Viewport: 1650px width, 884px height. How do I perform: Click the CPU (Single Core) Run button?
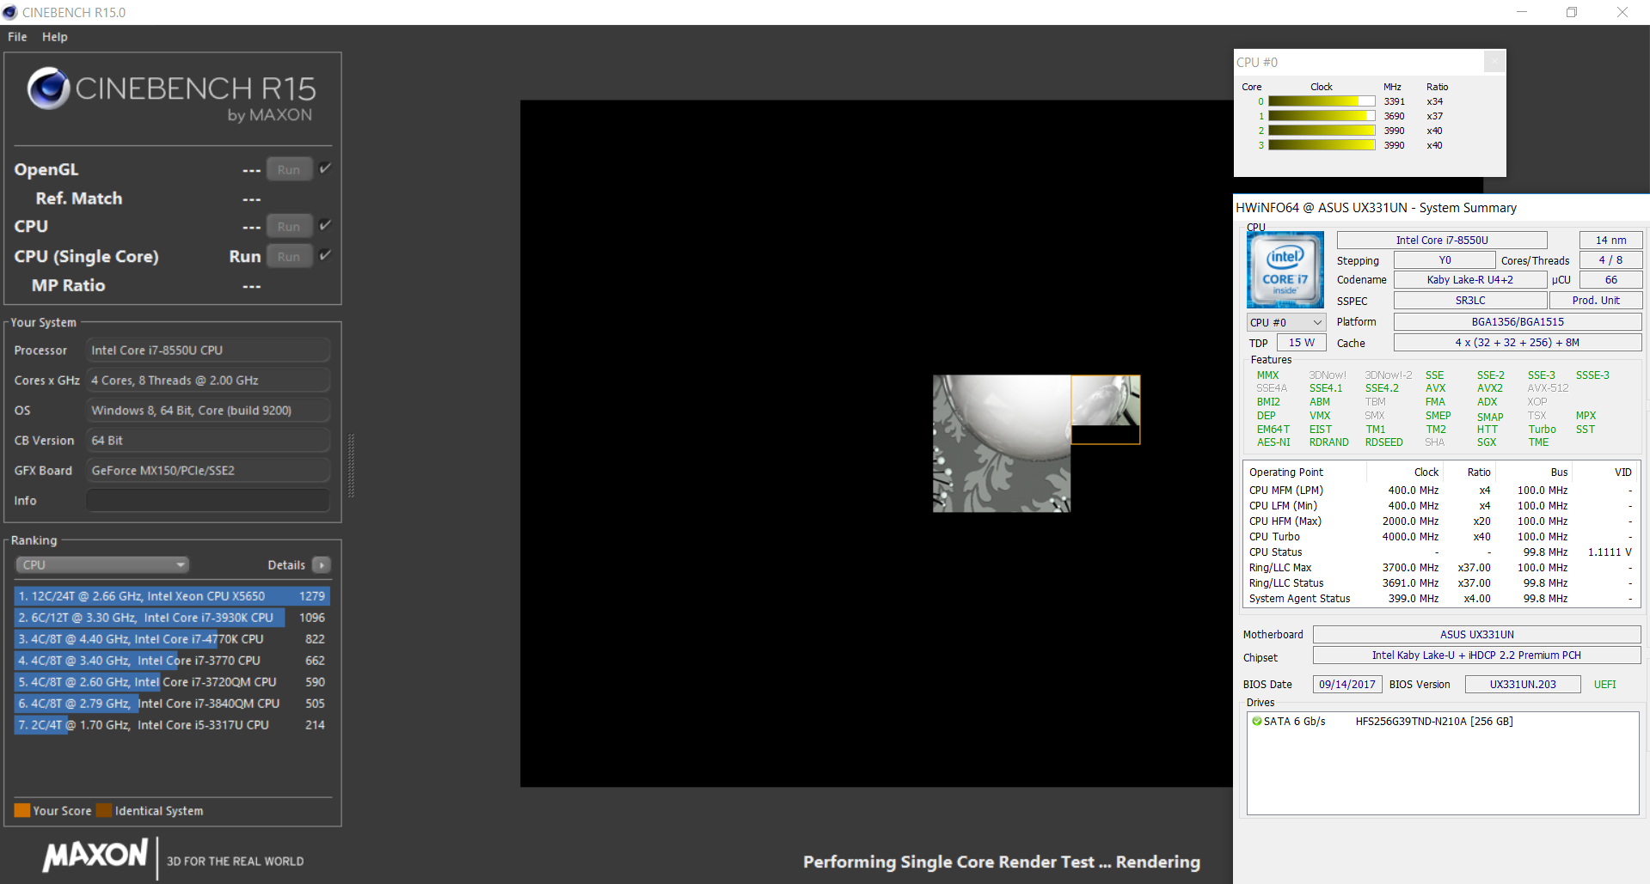[289, 256]
